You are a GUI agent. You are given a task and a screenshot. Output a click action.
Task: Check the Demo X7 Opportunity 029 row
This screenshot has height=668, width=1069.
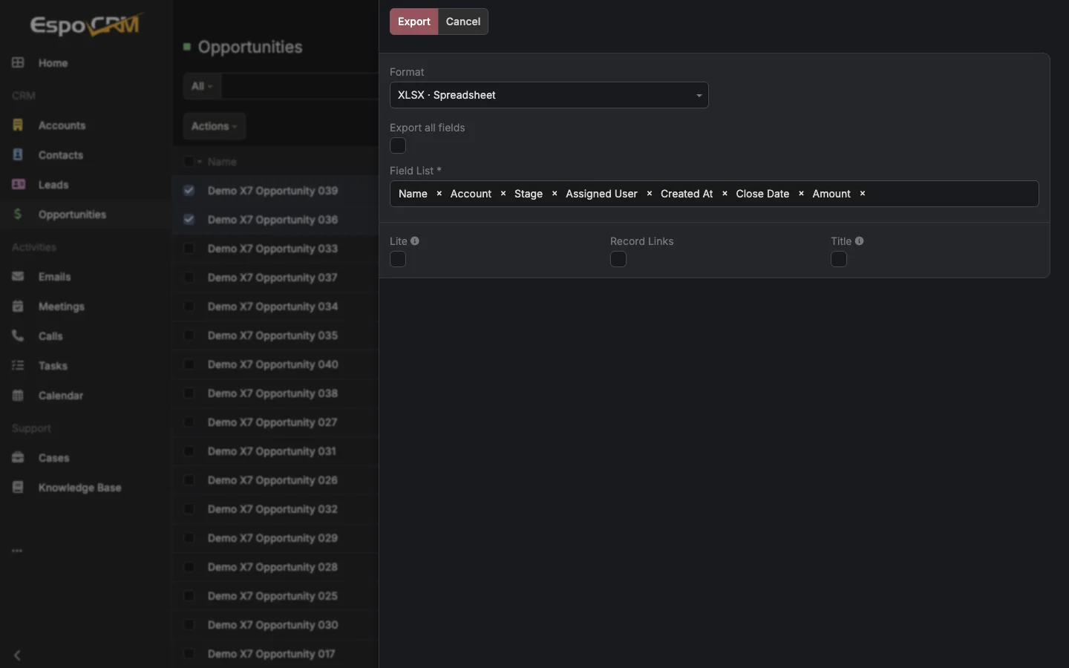click(189, 538)
